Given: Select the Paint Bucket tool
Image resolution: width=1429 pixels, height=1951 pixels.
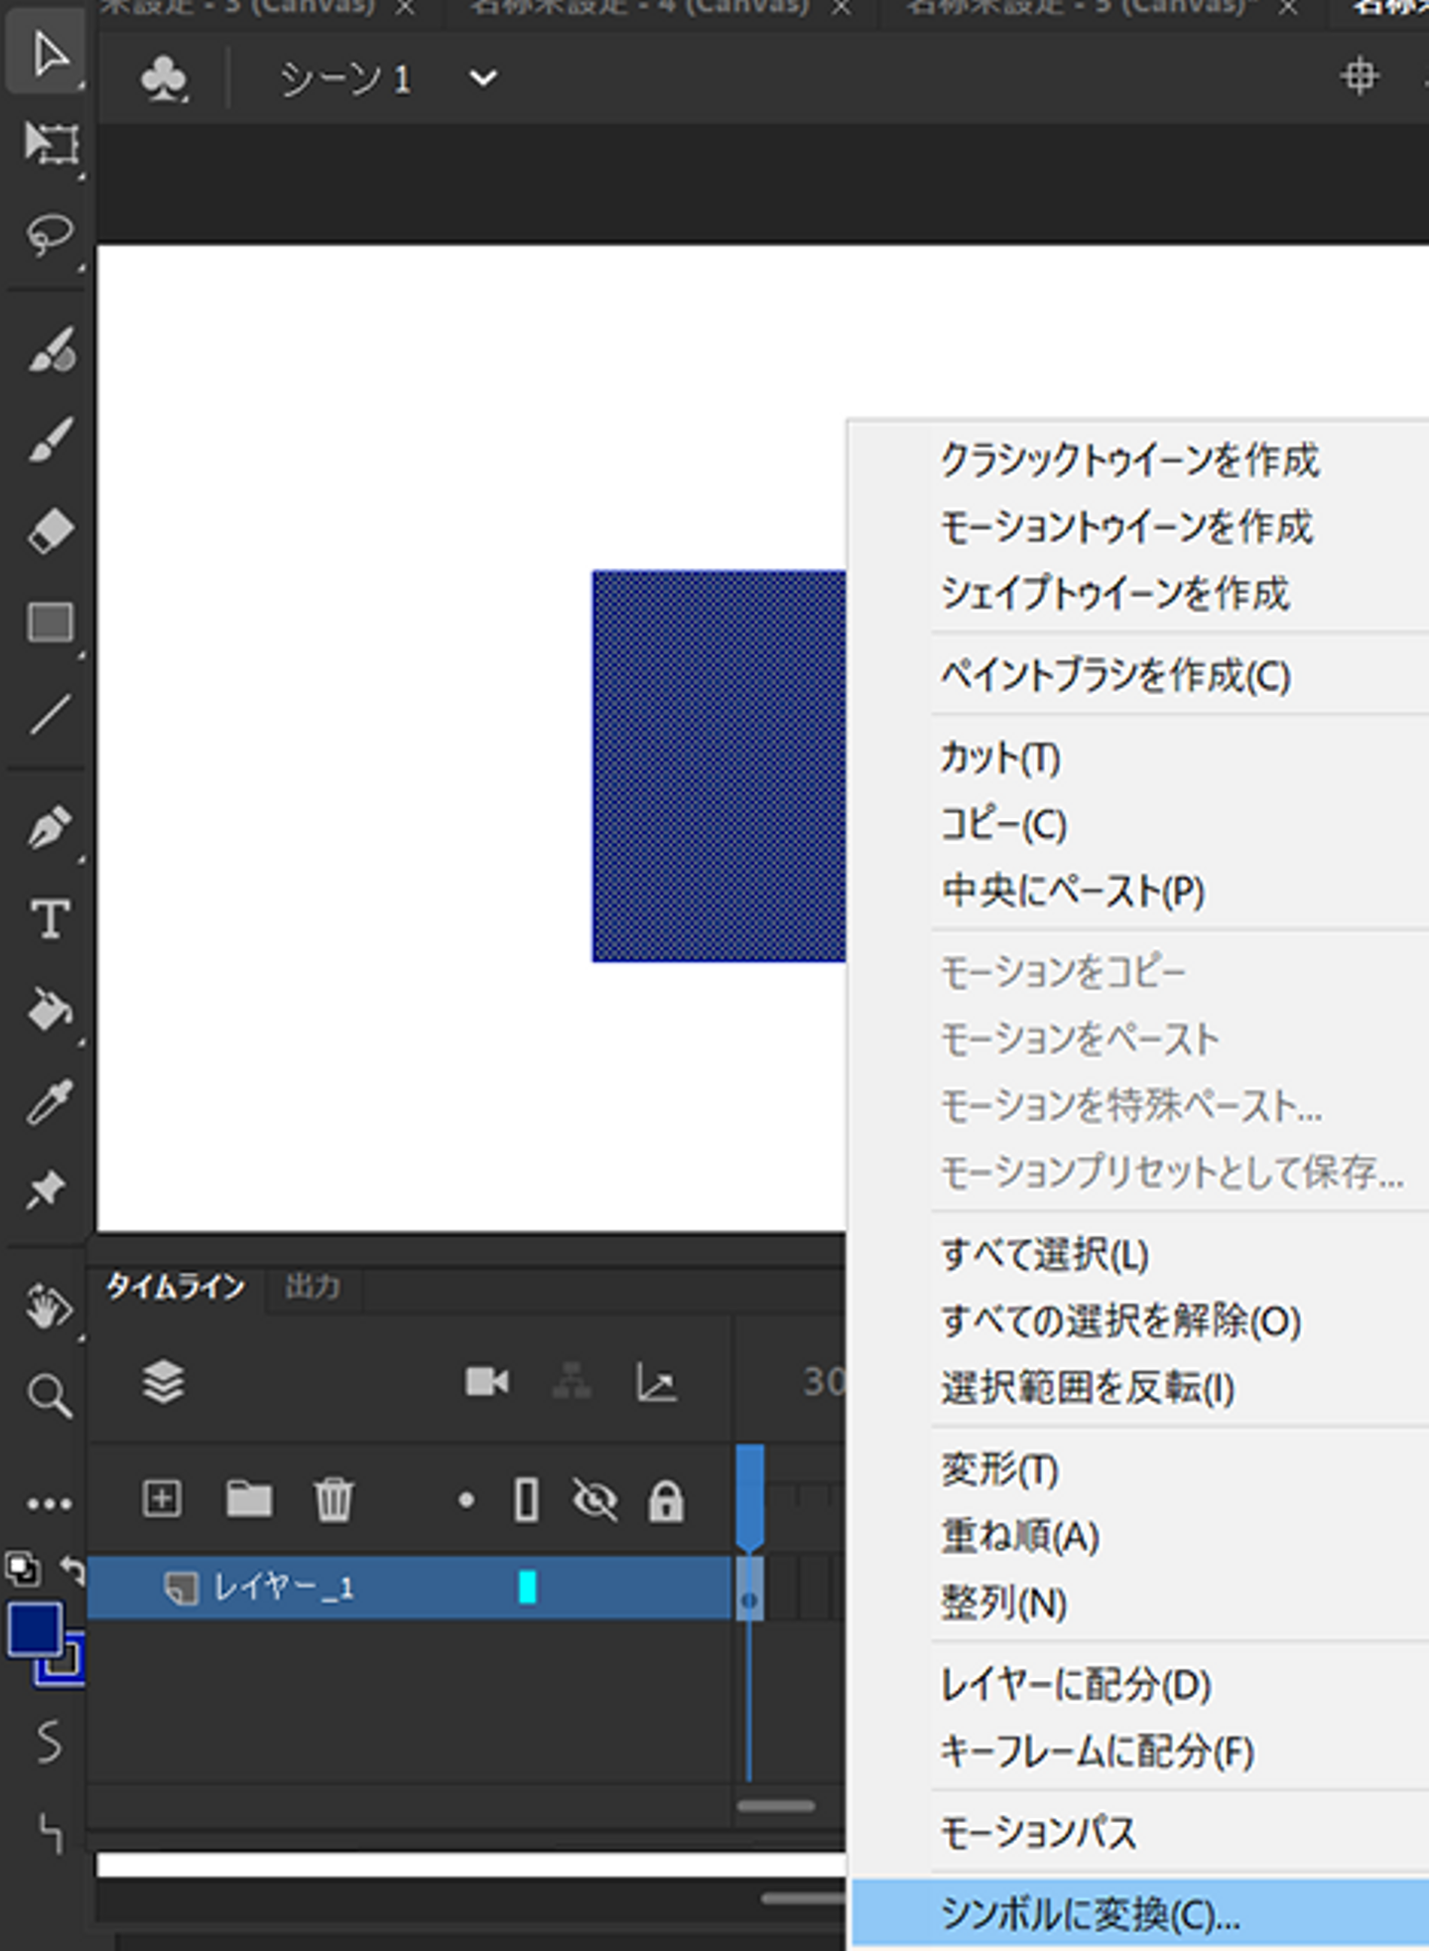Looking at the screenshot, I should point(50,1011).
